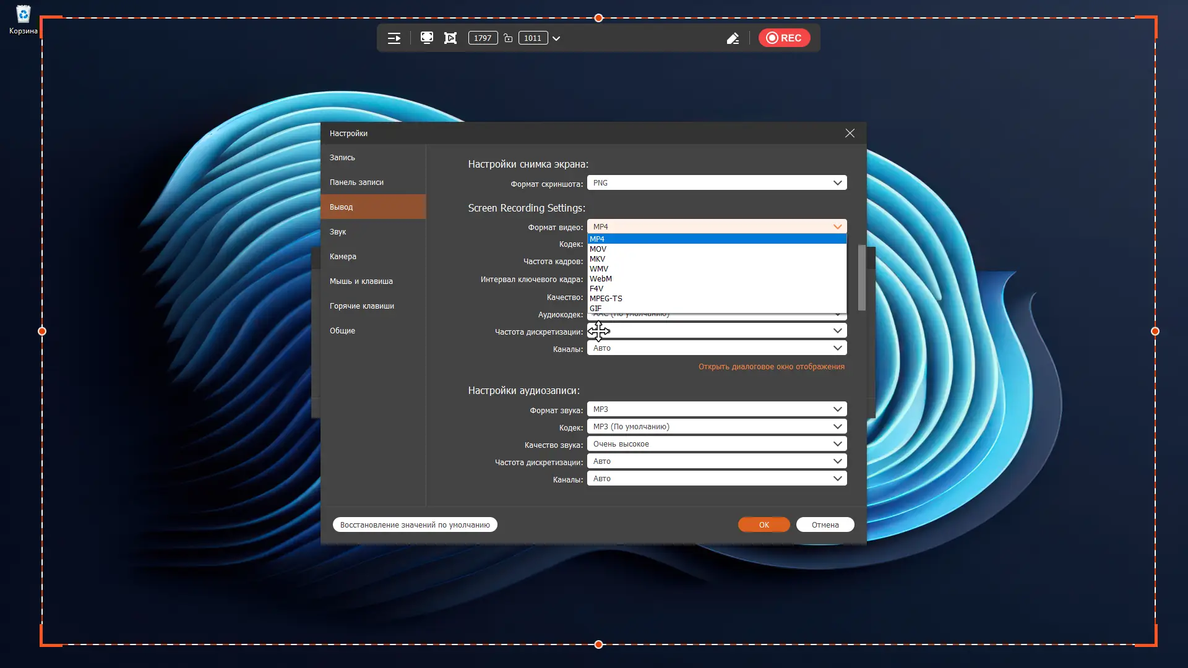Screen dimensions: 1188x668
Task: Open the Горячие клавиши settings tab
Action: pos(362,306)
